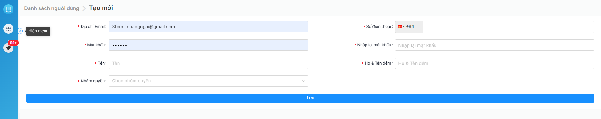Expand sidebar with Hiện menu arrow
Screen dimensions: 601x119
(20, 31)
